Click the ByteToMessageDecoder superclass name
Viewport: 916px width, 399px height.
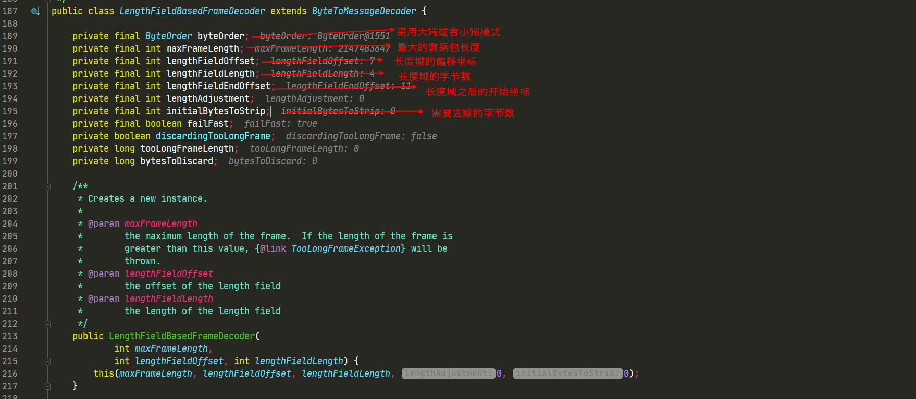coord(364,11)
